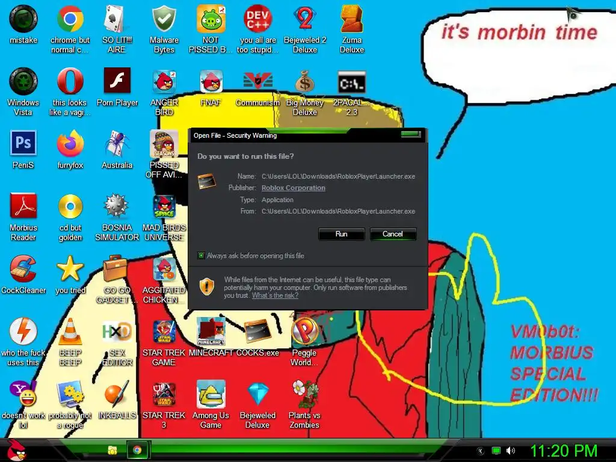The width and height of the screenshot is (616, 462).
Task: Open the Photoshop "PeniS" icon
Action: [23, 143]
